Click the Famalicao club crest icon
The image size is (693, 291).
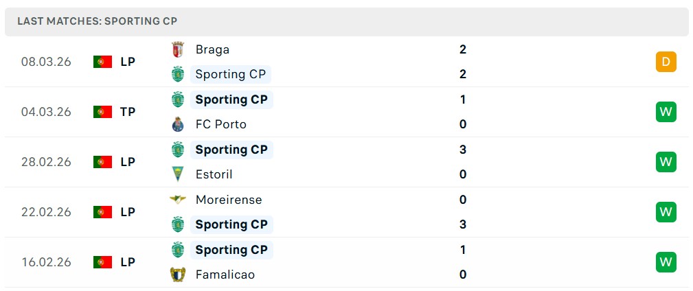(178, 275)
